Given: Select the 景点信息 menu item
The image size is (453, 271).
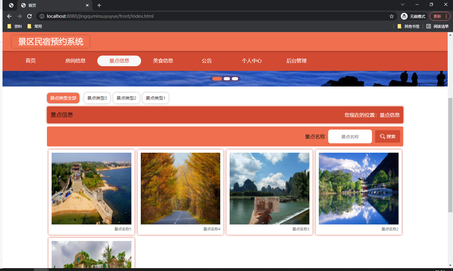Looking at the screenshot, I should pos(119,61).
